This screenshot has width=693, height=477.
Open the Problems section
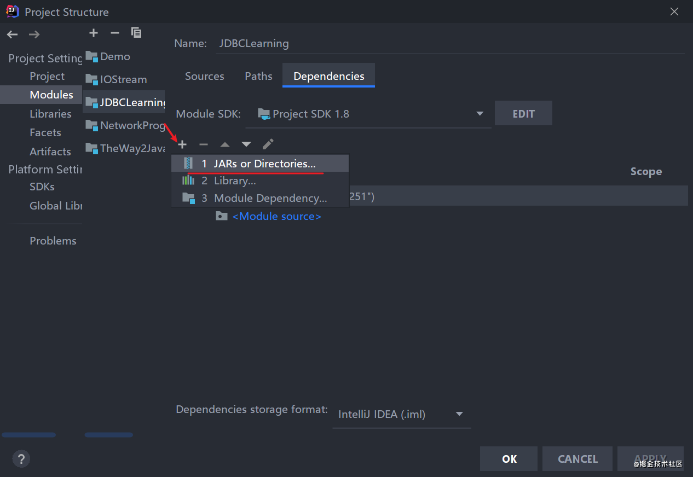point(53,241)
